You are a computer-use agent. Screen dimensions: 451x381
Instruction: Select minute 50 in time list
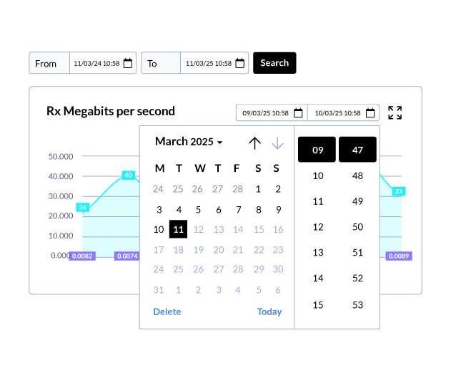click(357, 227)
